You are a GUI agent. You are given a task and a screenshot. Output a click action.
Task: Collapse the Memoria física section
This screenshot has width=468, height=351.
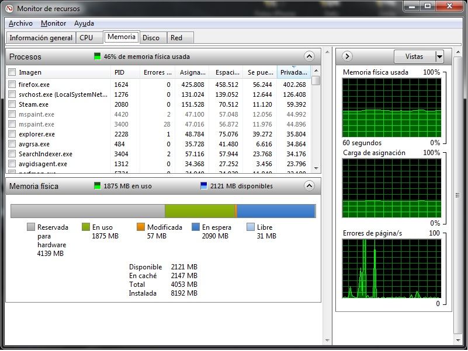point(309,186)
